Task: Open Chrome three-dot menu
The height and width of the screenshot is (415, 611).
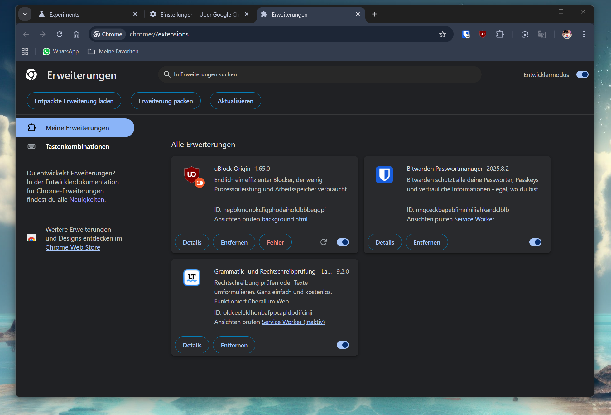Action: pyautogui.click(x=584, y=34)
